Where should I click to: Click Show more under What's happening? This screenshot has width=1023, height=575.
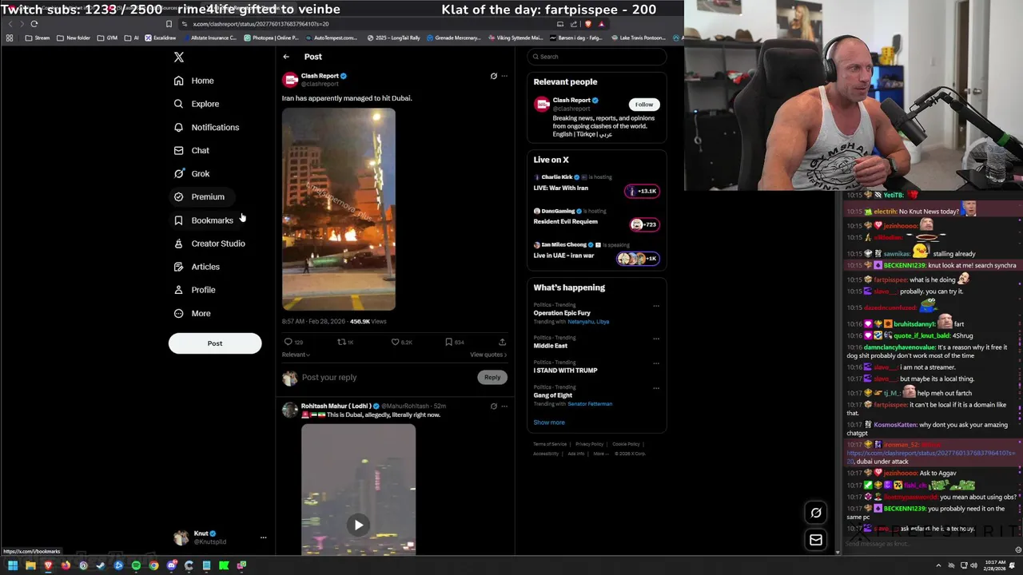[549, 422]
